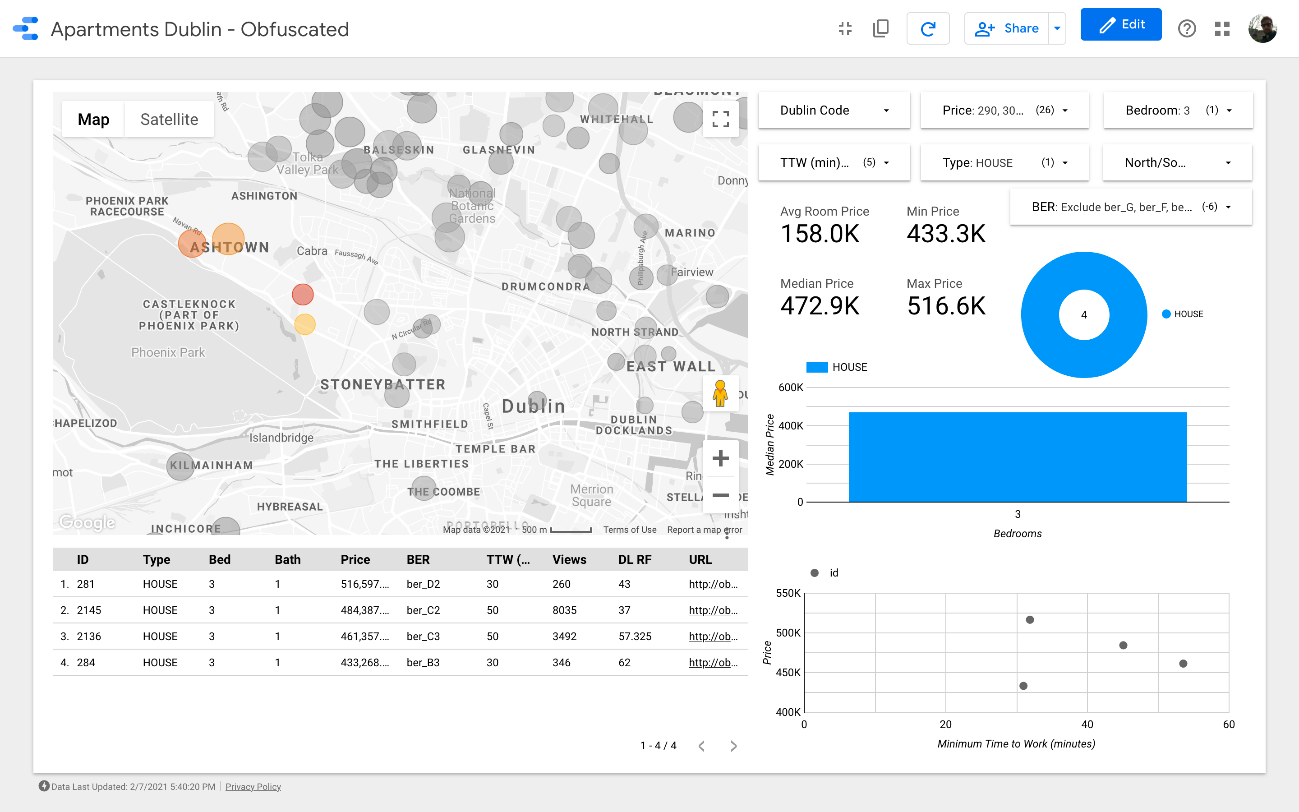Click the Google logo on the map
This screenshot has width=1299, height=812.
click(87, 522)
